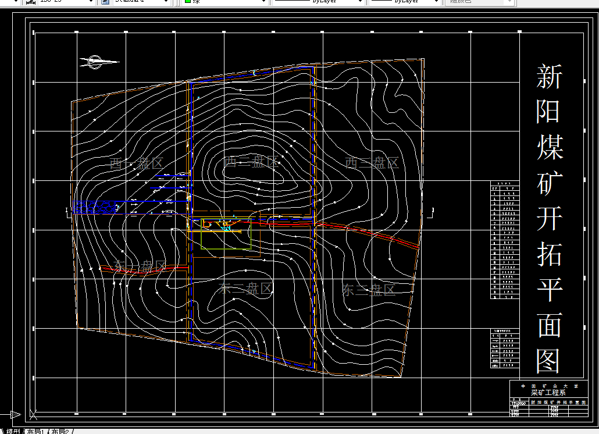
Task: Click the UCS arrow icon at bottom left
Action: pyautogui.click(x=10, y=415)
